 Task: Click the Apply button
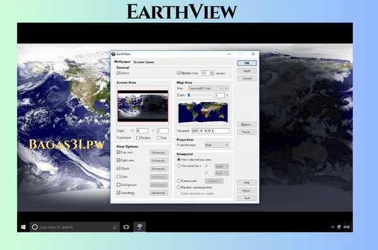click(247, 71)
